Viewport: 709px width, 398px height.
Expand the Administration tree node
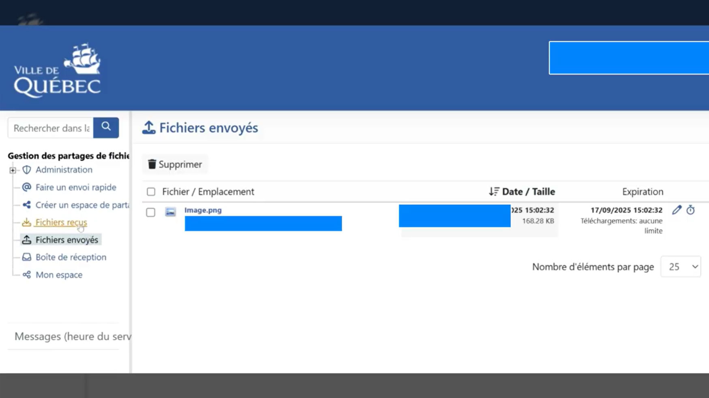click(13, 170)
